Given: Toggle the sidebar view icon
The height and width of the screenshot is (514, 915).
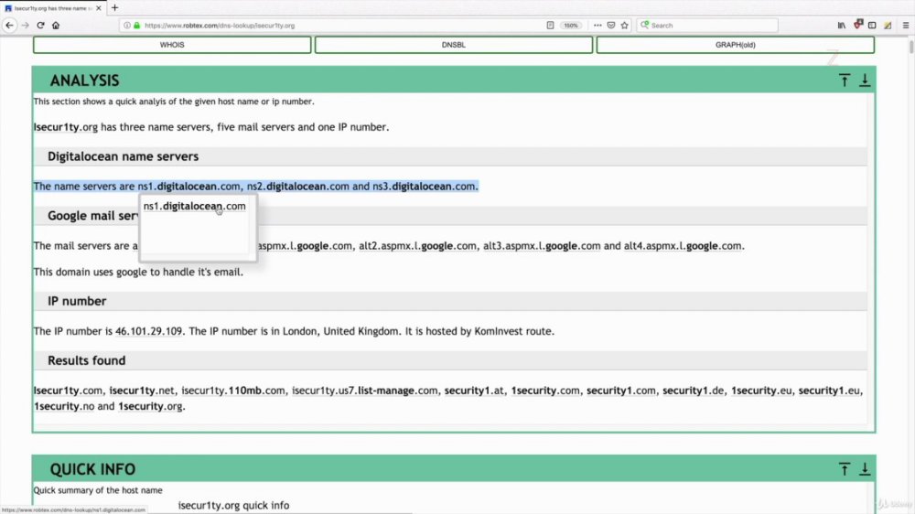Looking at the screenshot, I should coord(872,25).
